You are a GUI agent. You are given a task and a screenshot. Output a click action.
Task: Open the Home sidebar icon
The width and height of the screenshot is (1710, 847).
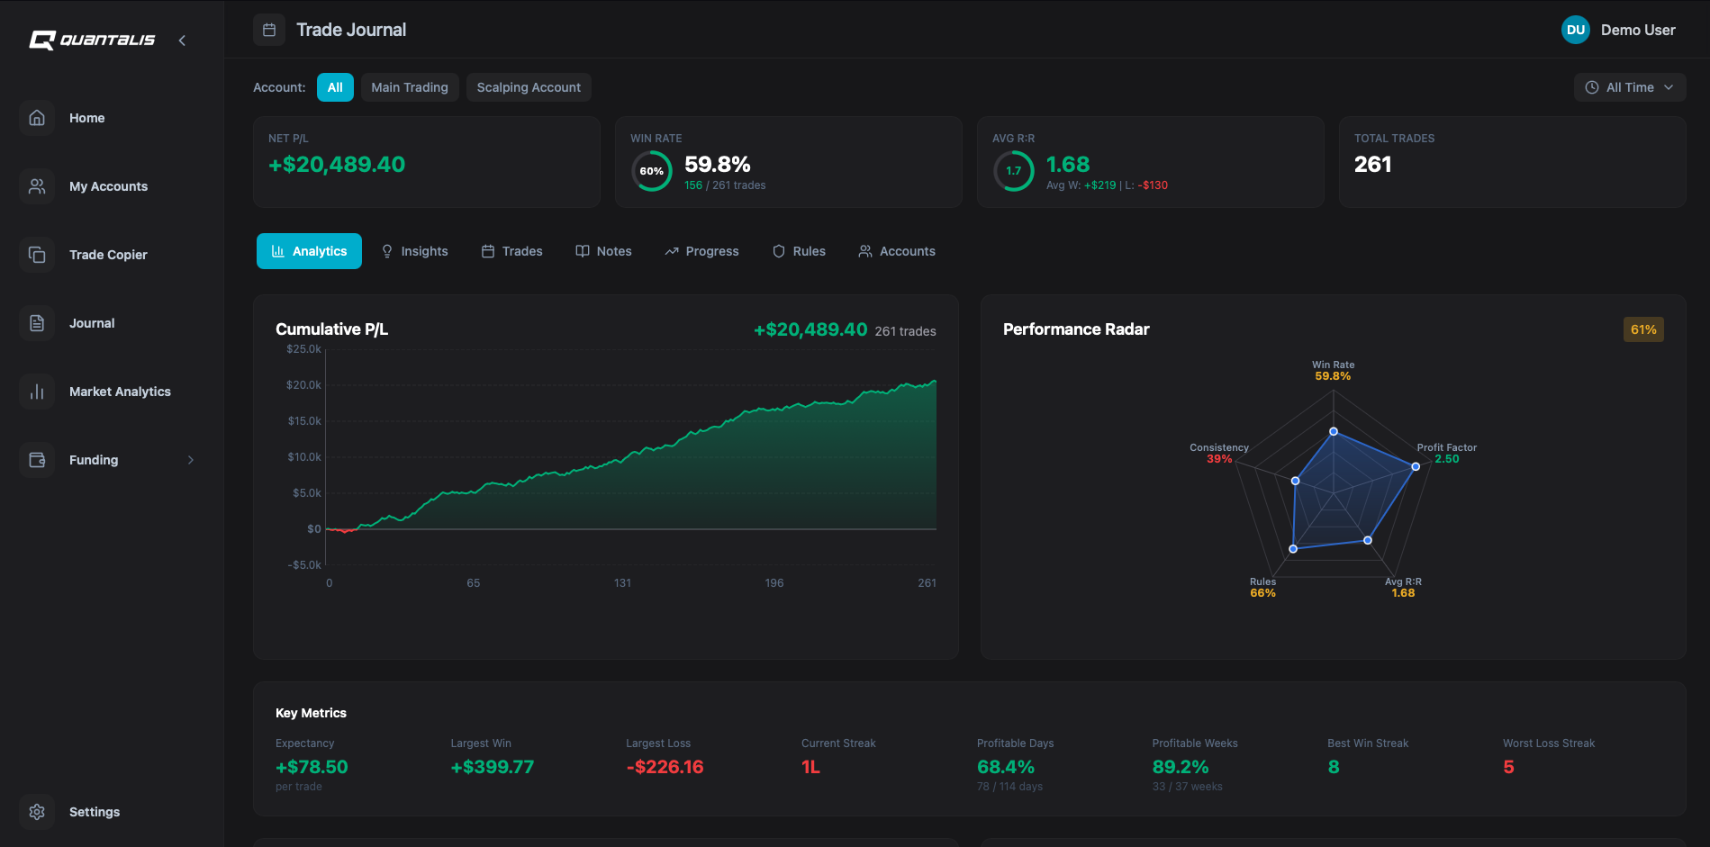37,118
